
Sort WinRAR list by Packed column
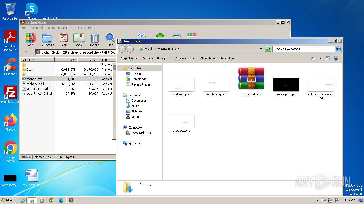point(88,60)
